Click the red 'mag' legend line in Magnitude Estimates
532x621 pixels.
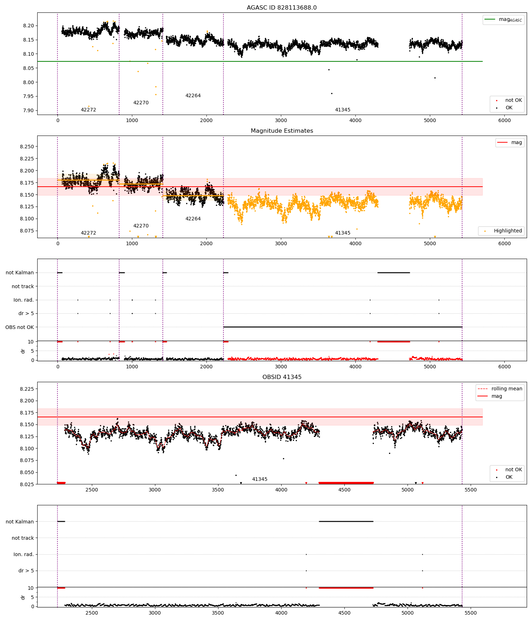(503, 142)
